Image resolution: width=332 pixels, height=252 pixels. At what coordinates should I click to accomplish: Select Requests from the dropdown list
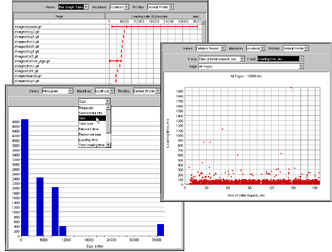pos(92,108)
